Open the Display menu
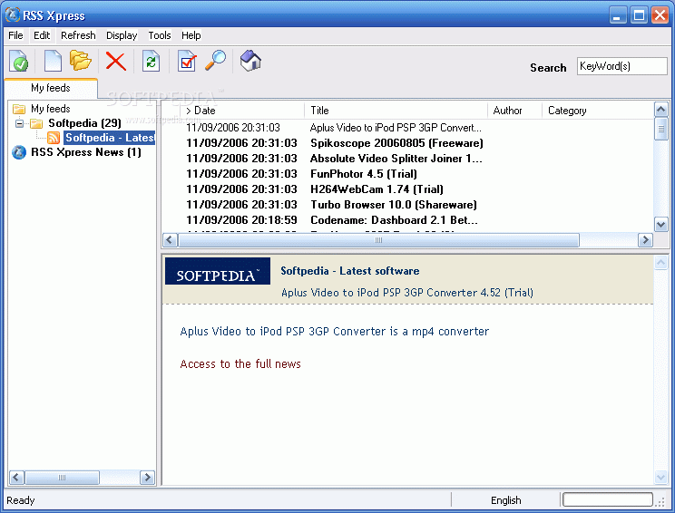 click(x=122, y=35)
